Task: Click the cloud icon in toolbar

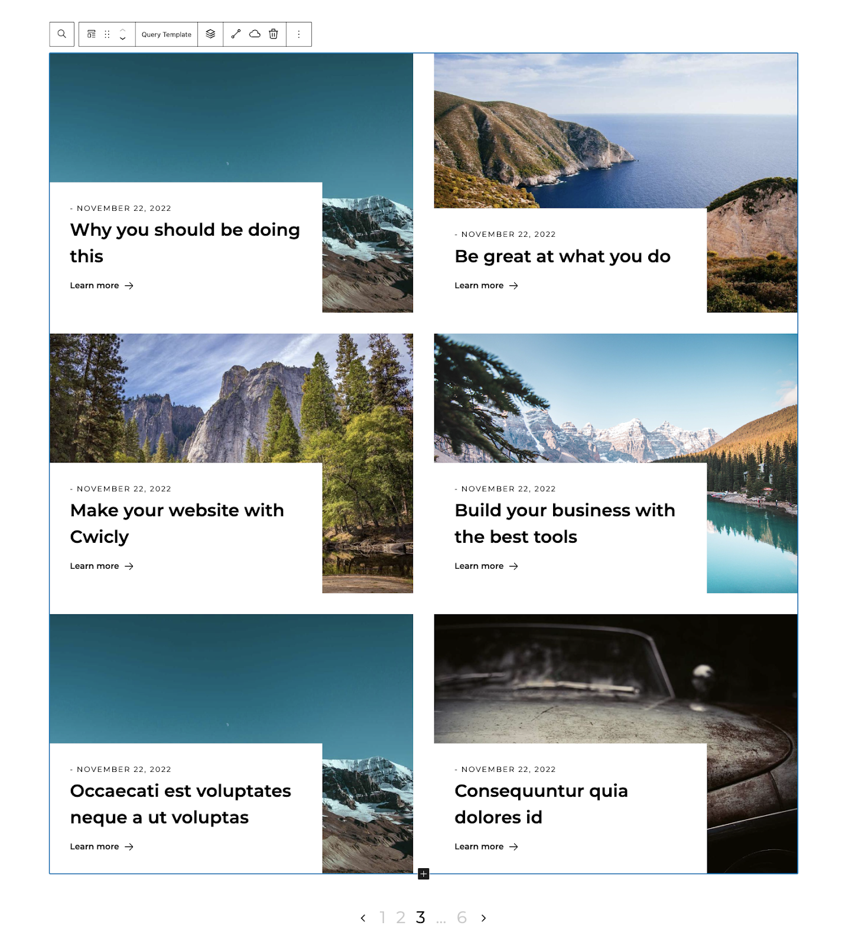Action: 255,34
